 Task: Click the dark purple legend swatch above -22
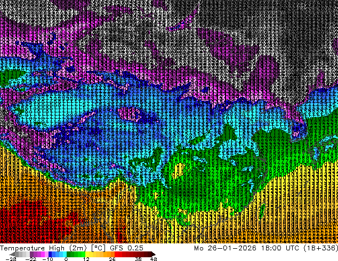coord(31,254)
